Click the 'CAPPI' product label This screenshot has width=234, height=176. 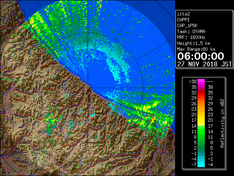click(183, 20)
